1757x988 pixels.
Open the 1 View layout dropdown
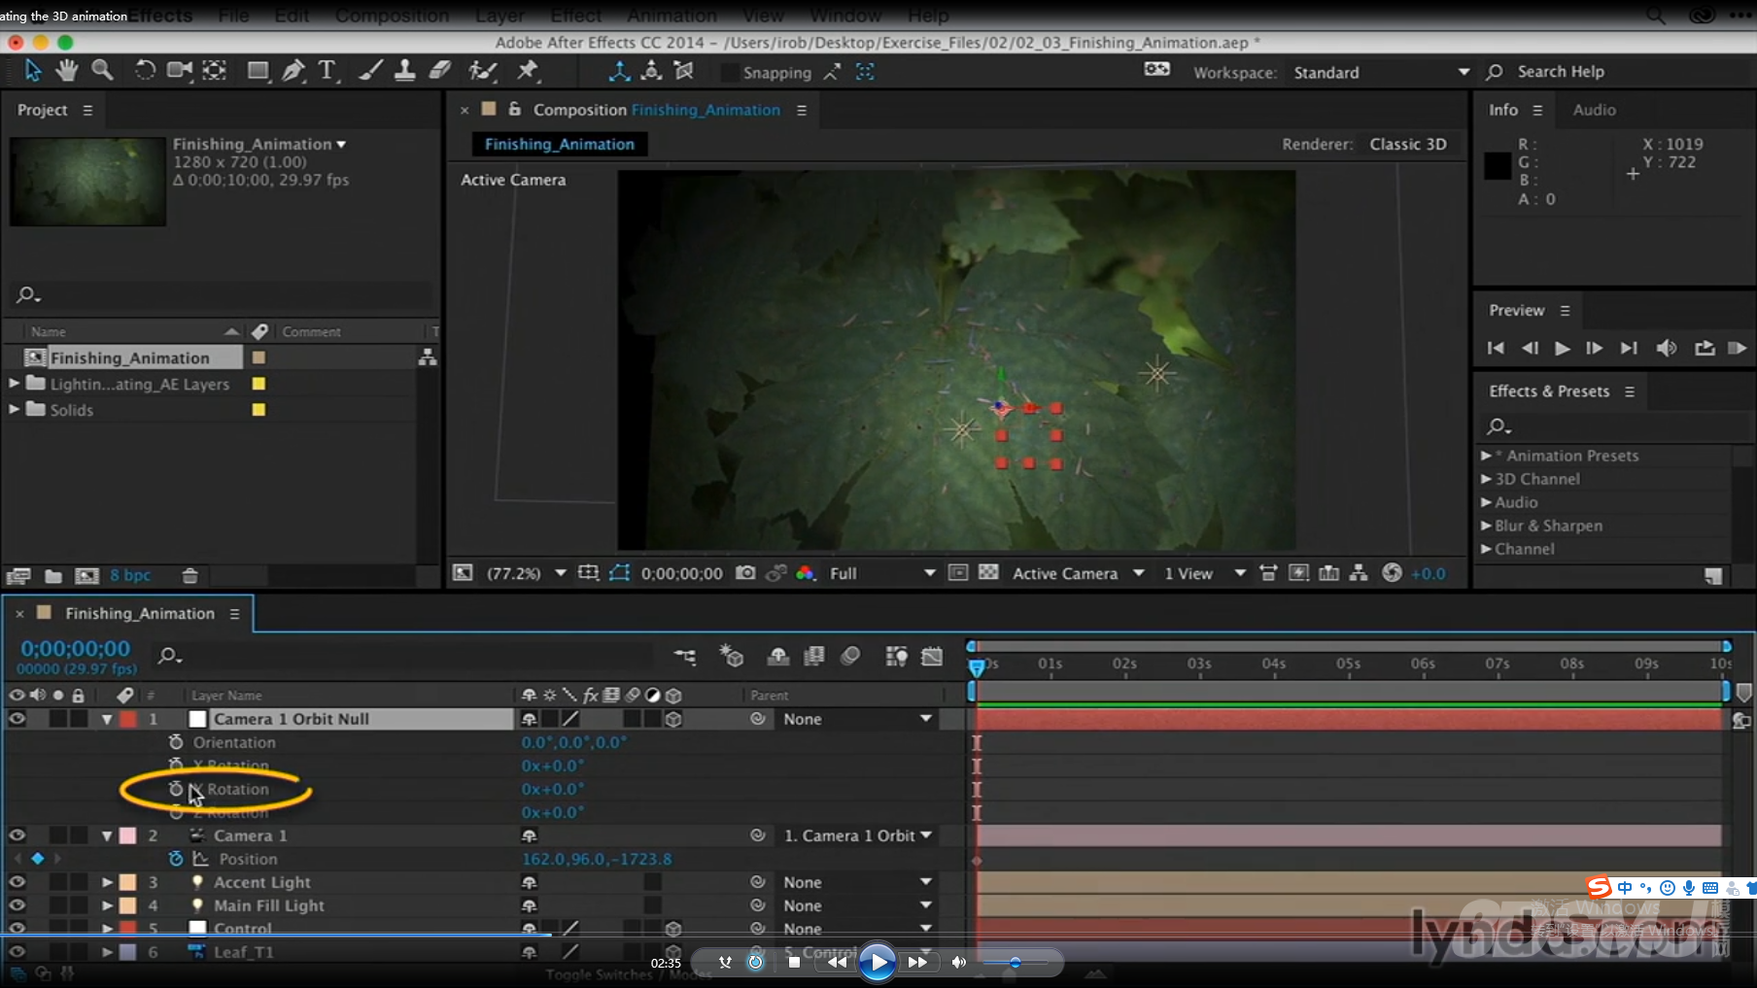pyautogui.click(x=1204, y=573)
